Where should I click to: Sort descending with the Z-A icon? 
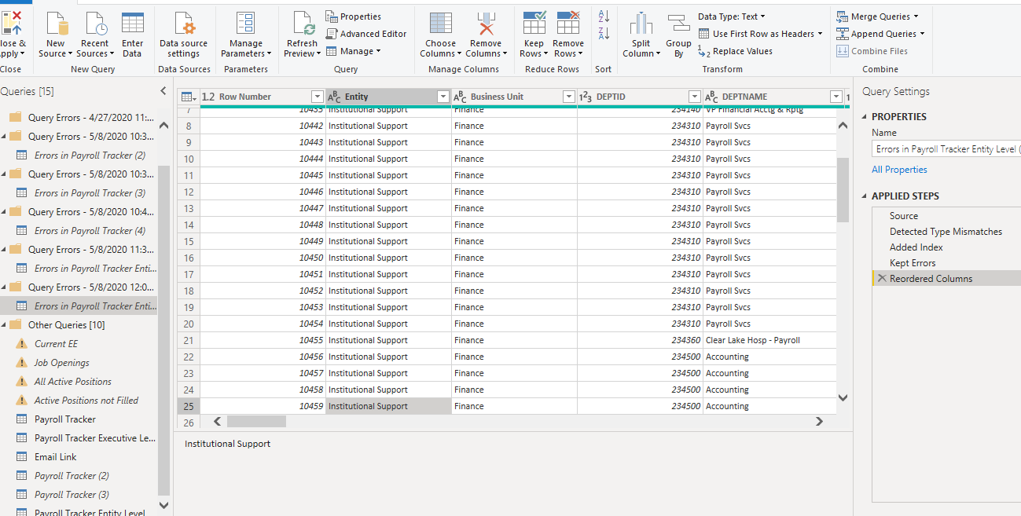(x=604, y=33)
